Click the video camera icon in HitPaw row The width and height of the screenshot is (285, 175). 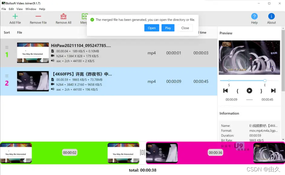pos(53,56)
